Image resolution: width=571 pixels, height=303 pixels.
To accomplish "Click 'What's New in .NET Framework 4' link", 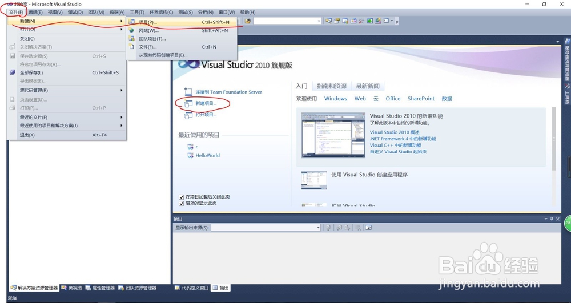I will pyautogui.click(x=403, y=139).
